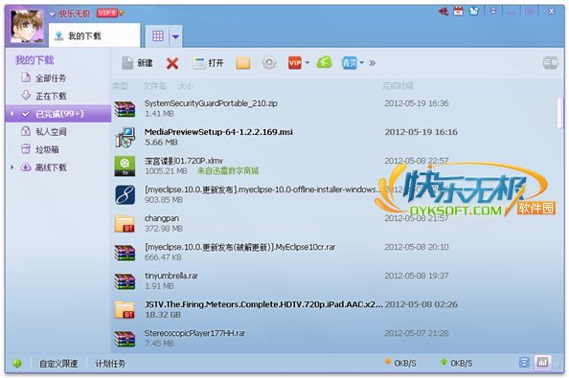Click the 打开 open file button
The image size is (569, 378).
tap(208, 63)
